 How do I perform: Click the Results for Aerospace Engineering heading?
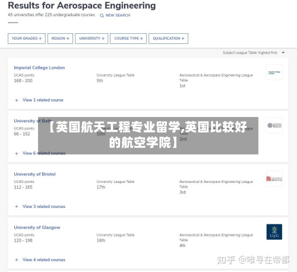[x=82, y=5]
